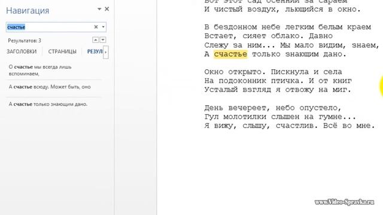The width and height of the screenshot is (383, 215).
Task: Click line 'Я вижу, слышу, счастлив. Всё во мне.'
Action: tap(290, 126)
